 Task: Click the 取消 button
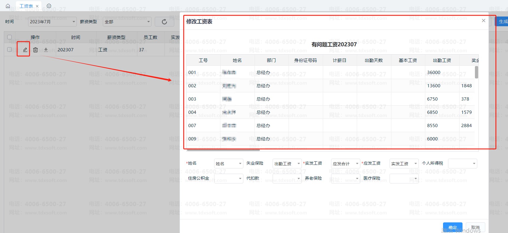pyautogui.click(x=475, y=227)
